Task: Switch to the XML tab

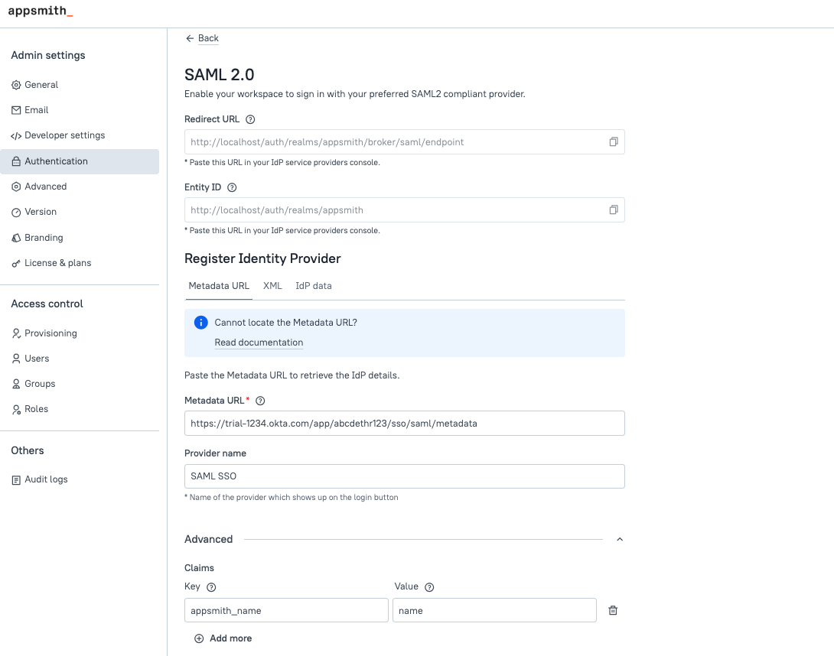Action: [x=272, y=285]
